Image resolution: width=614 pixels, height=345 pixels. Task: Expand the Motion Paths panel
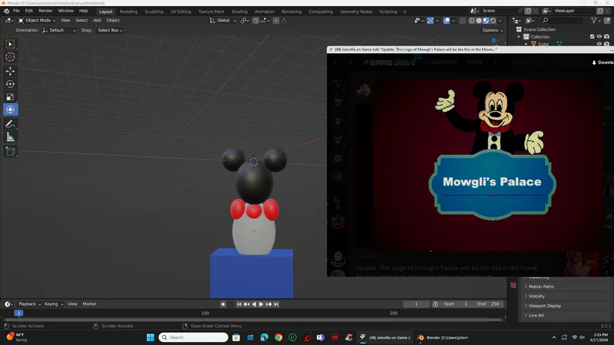point(541,287)
